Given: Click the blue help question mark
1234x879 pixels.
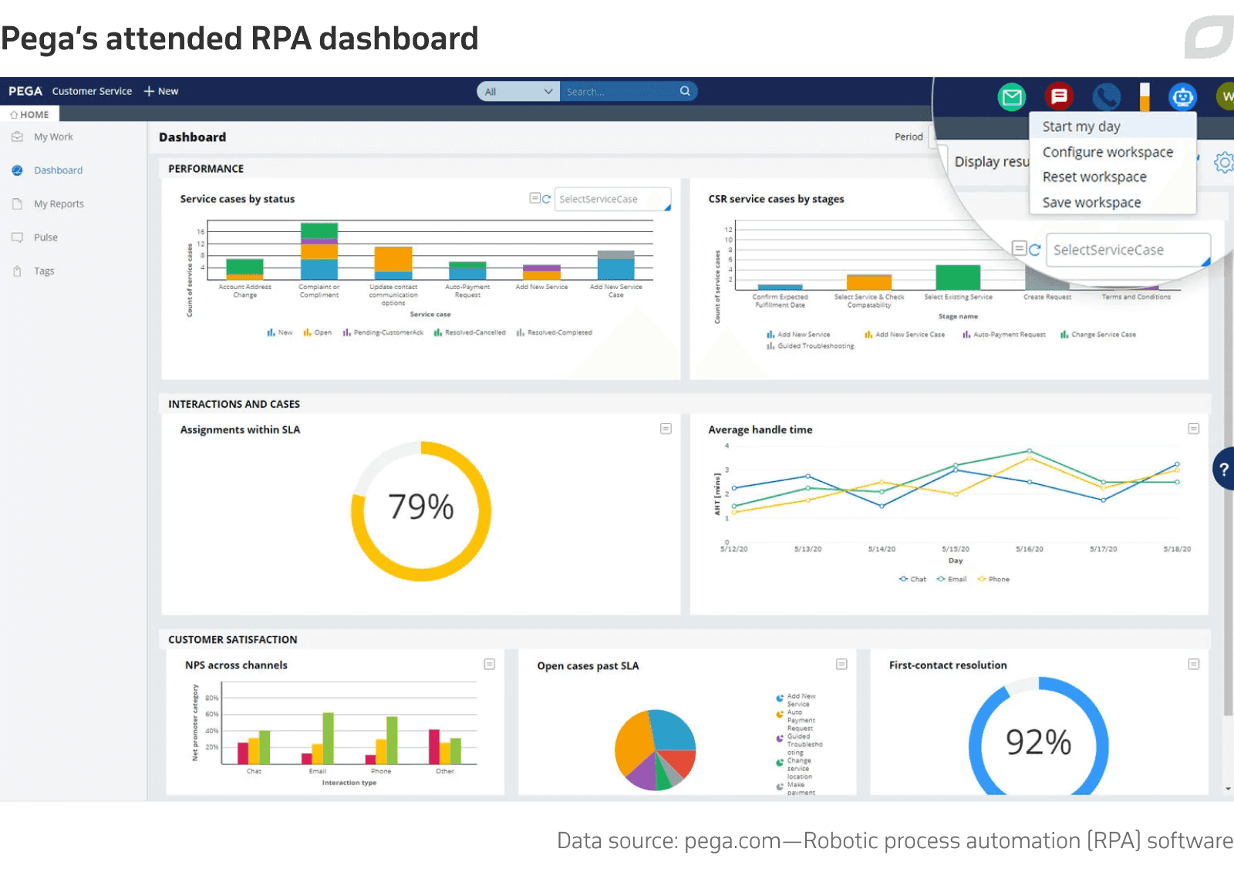Looking at the screenshot, I should tap(1224, 469).
